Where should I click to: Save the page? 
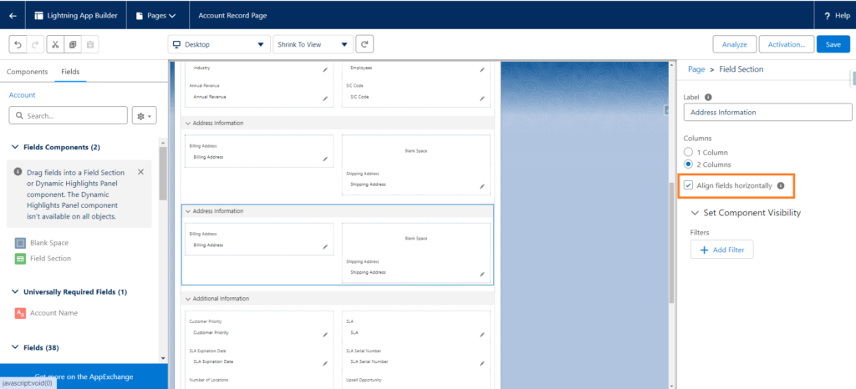[x=833, y=44]
